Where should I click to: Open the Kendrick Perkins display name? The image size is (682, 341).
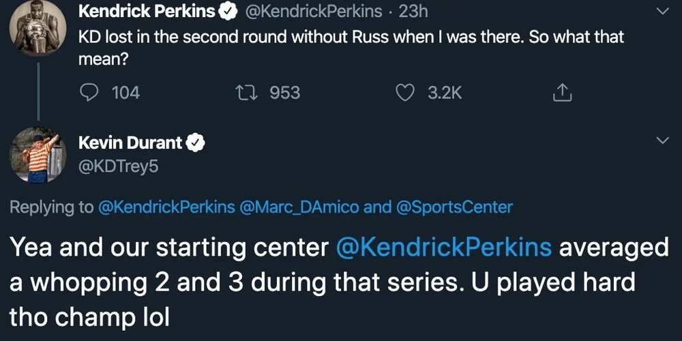click(x=147, y=11)
